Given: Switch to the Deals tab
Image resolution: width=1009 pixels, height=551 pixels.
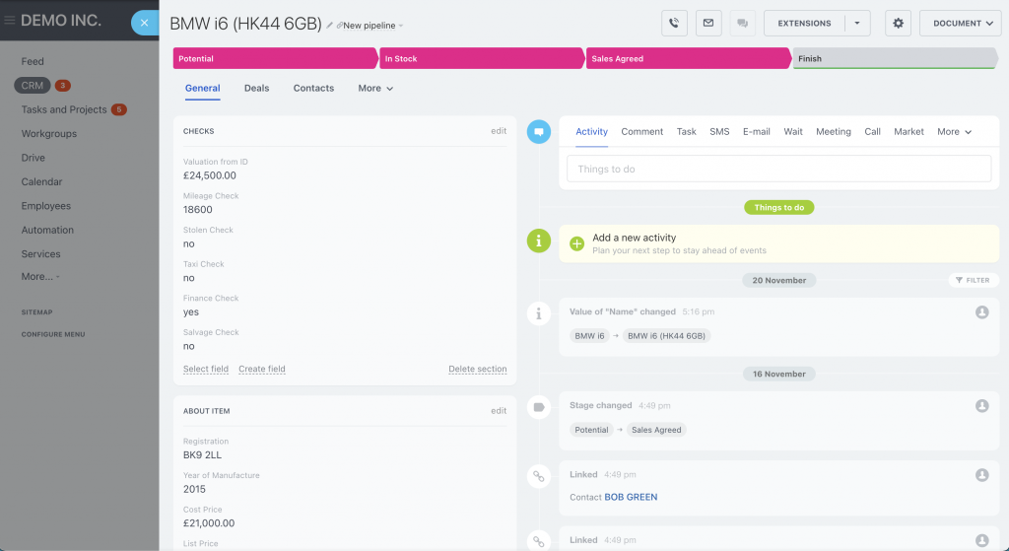Looking at the screenshot, I should point(257,88).
